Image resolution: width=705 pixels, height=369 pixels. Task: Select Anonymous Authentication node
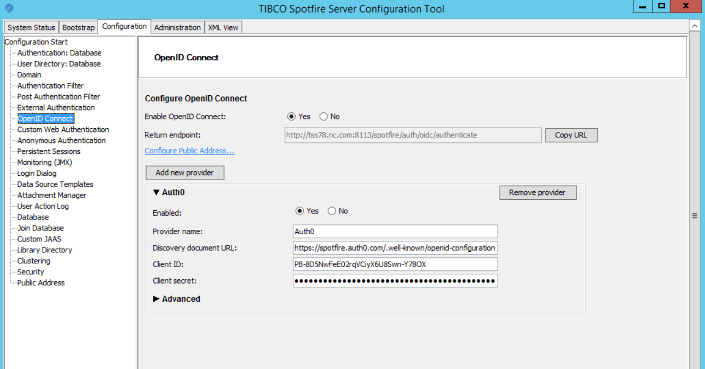click(x=61, y=141)
